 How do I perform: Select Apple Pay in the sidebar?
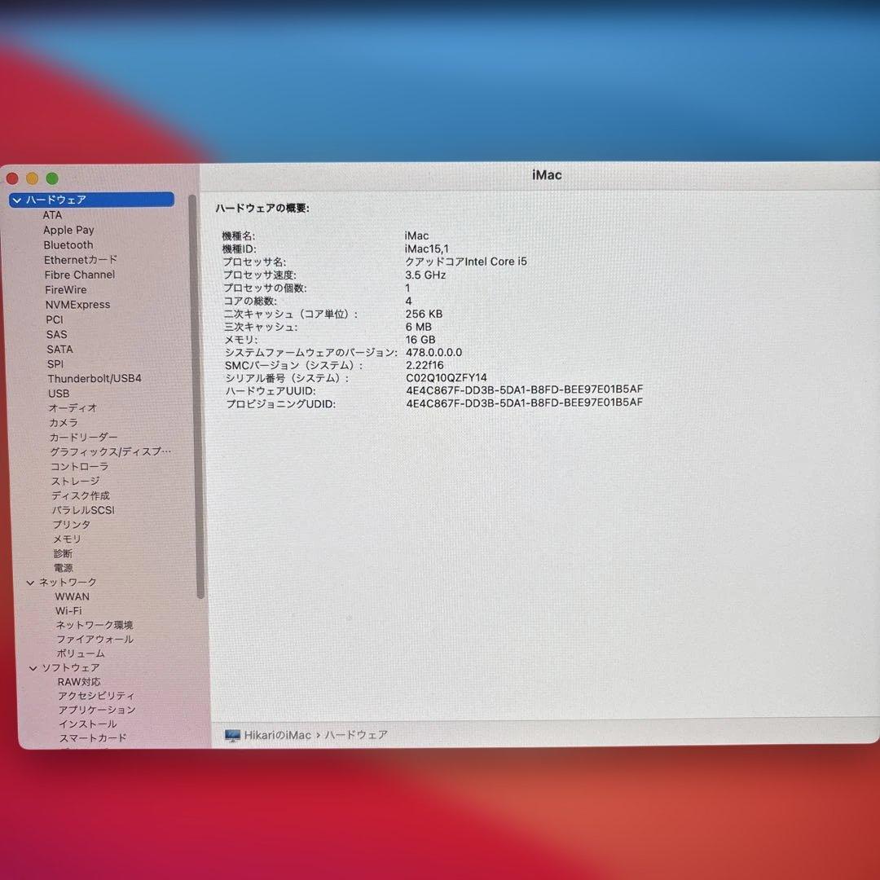68,230
